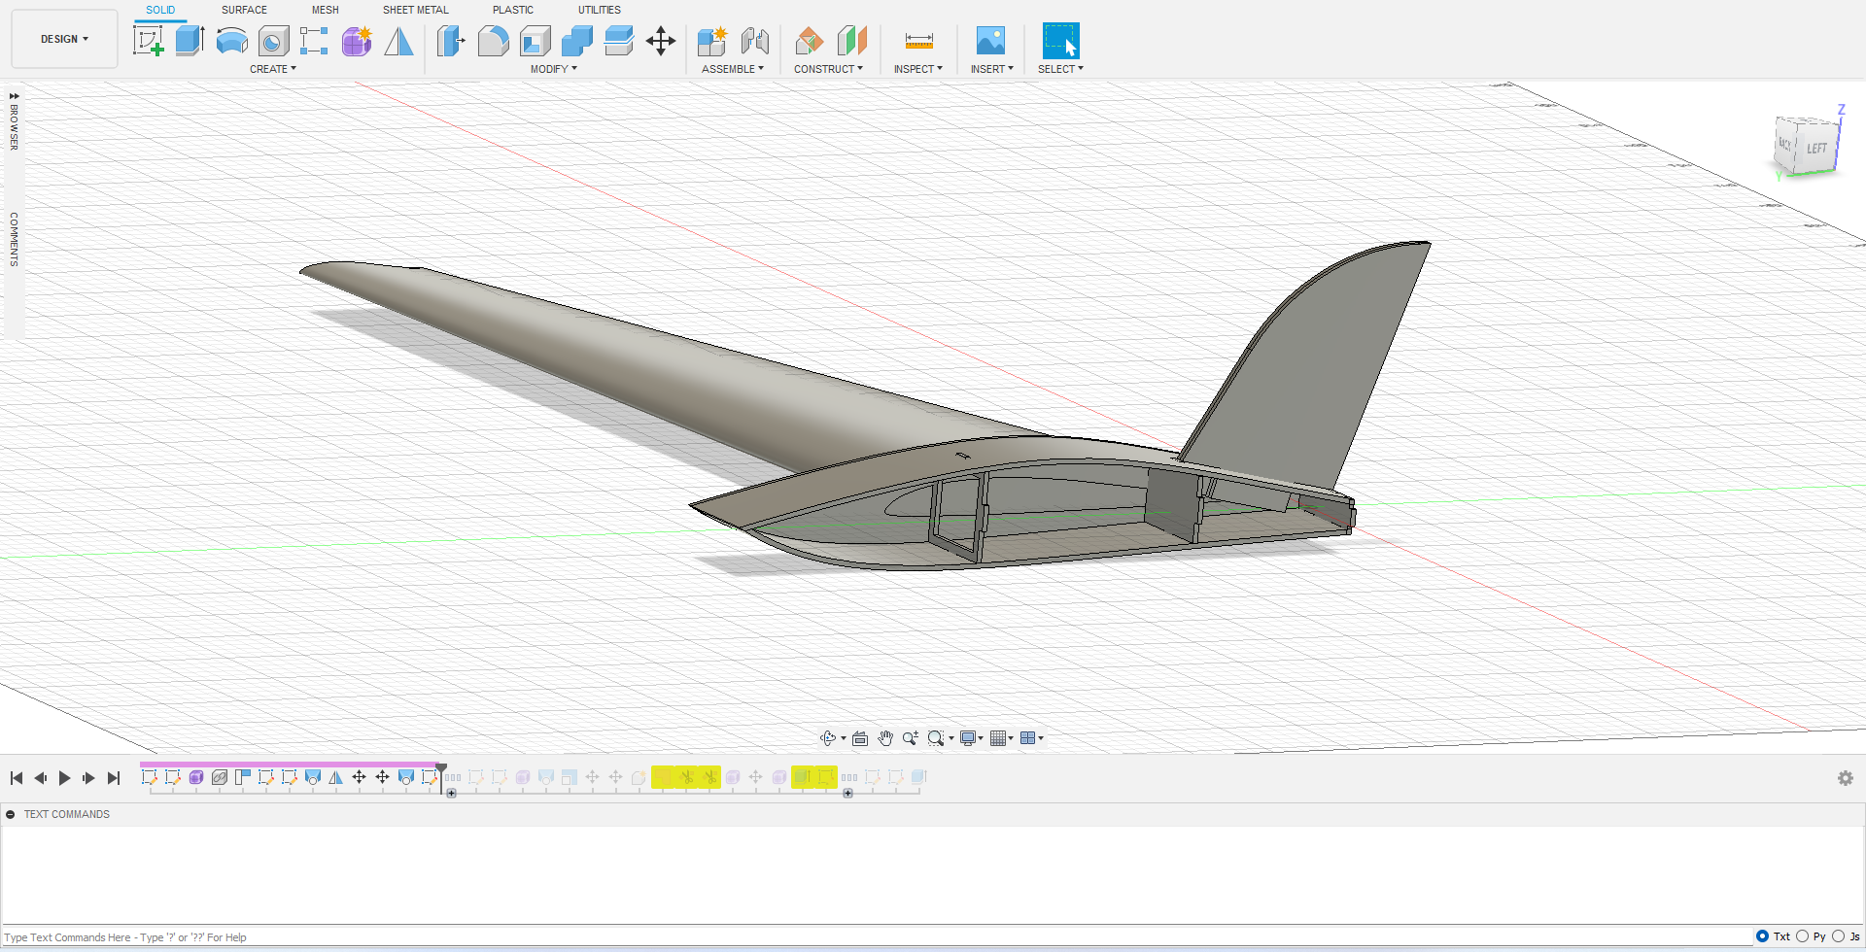Open the Sheet Metal tab
This screenshot has width=1866, height=952.
415,10
